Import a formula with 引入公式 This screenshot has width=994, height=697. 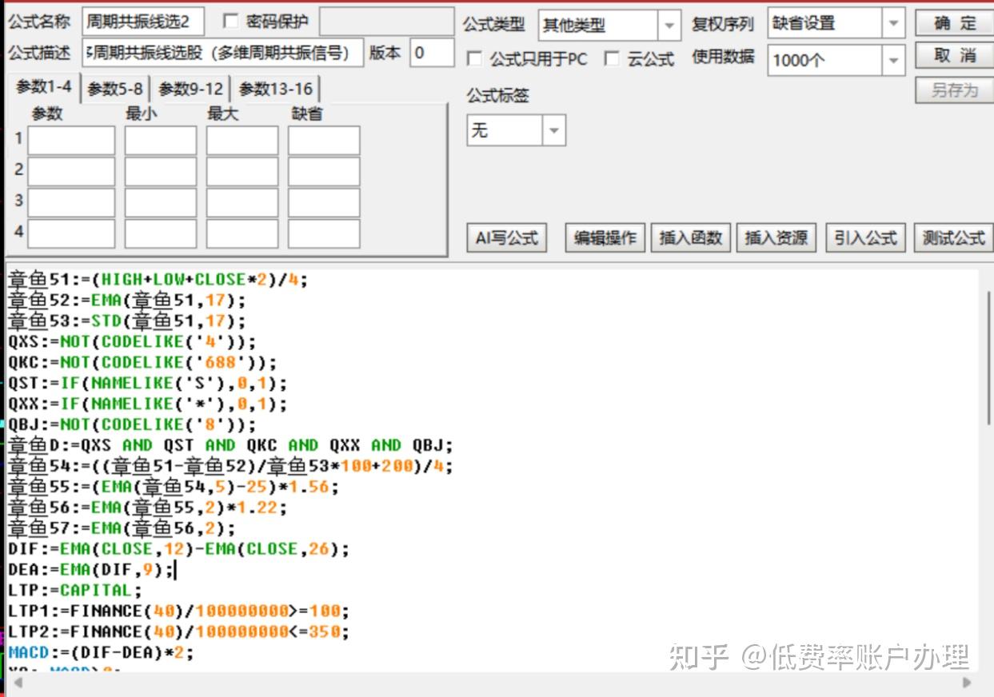pyautogui.click(x=864, y=237)
